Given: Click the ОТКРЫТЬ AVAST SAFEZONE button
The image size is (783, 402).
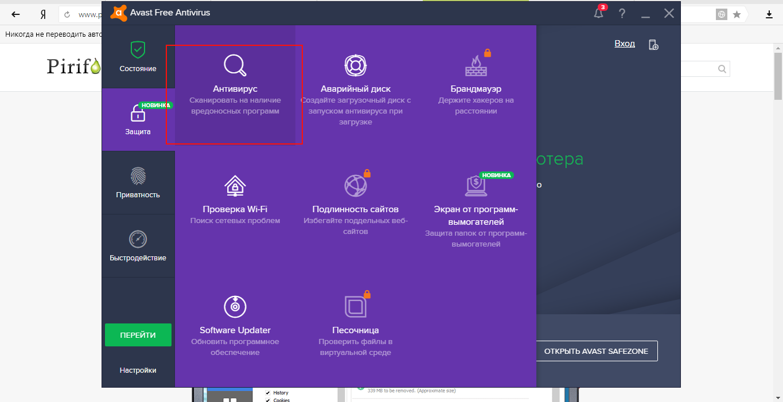Looking at the screenshot, I should click(597, 351).
